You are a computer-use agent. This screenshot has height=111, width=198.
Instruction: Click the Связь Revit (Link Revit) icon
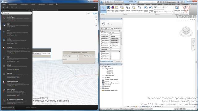[x=109, y=9]
